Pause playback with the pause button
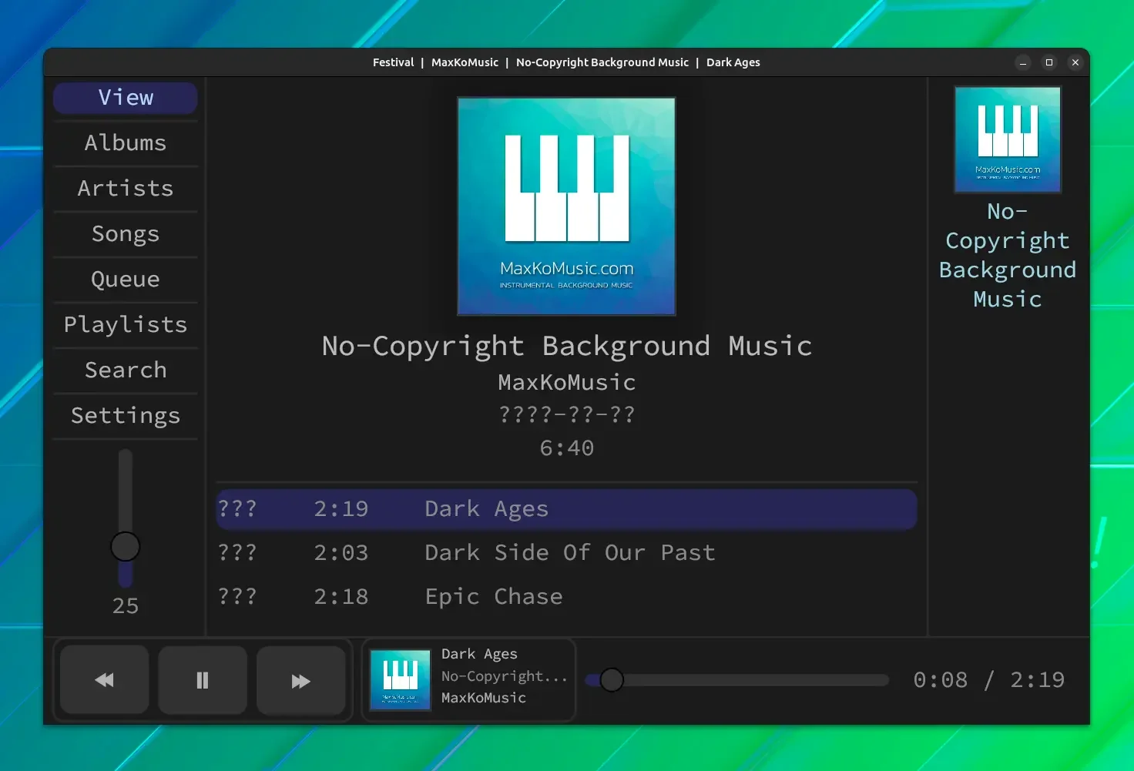Viewport: 1134px width, 771px height. pos(203,680)
